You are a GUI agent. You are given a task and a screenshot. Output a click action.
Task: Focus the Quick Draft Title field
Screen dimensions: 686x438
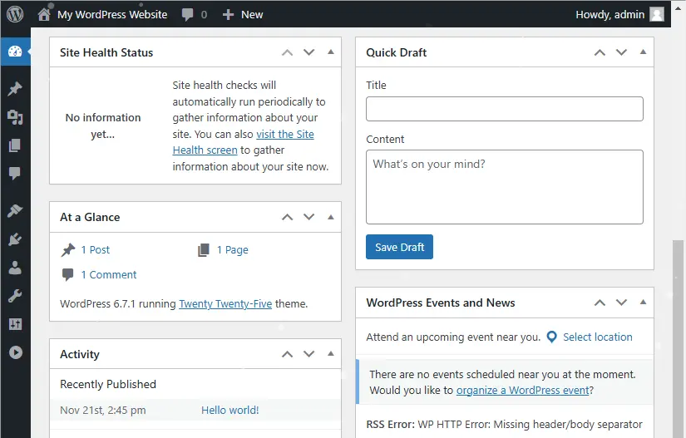pos(505,109)
